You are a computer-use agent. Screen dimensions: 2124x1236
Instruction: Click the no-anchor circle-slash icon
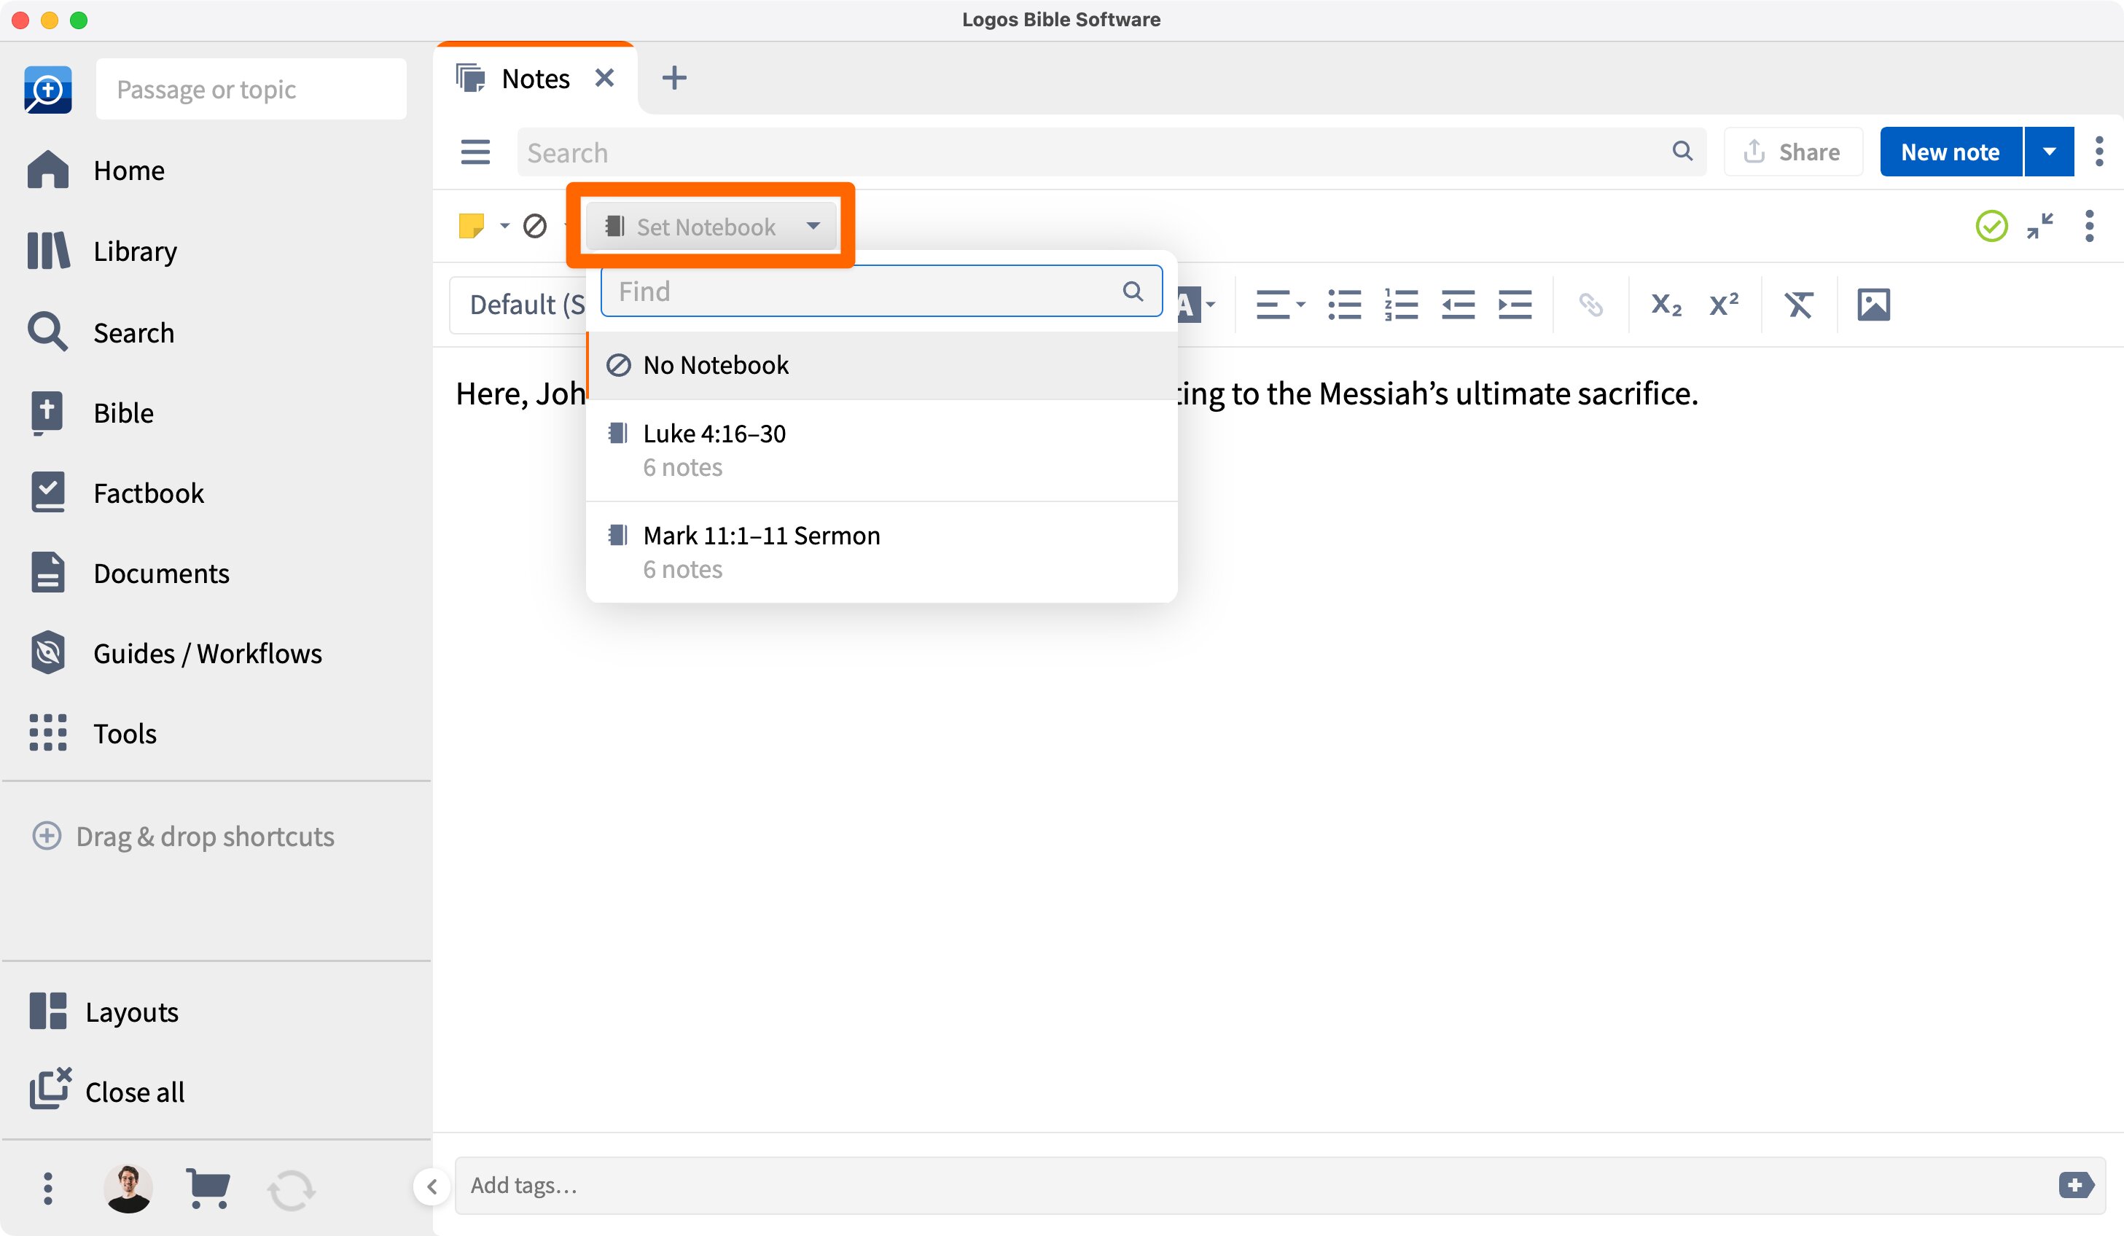(x=534, y=226)
